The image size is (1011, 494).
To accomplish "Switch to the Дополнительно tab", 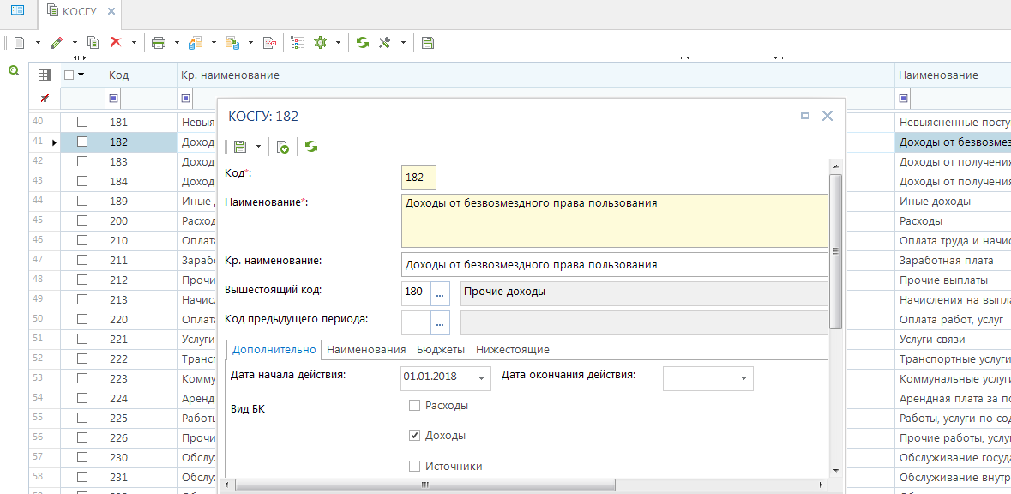I will 274,350.
